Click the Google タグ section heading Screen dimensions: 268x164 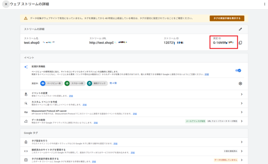pyautogui.click(x=31, y=133)
